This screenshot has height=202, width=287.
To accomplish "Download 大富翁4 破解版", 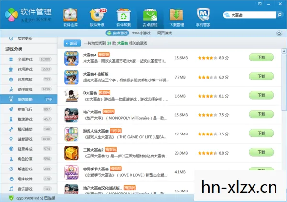I will [x=261, y=76].
